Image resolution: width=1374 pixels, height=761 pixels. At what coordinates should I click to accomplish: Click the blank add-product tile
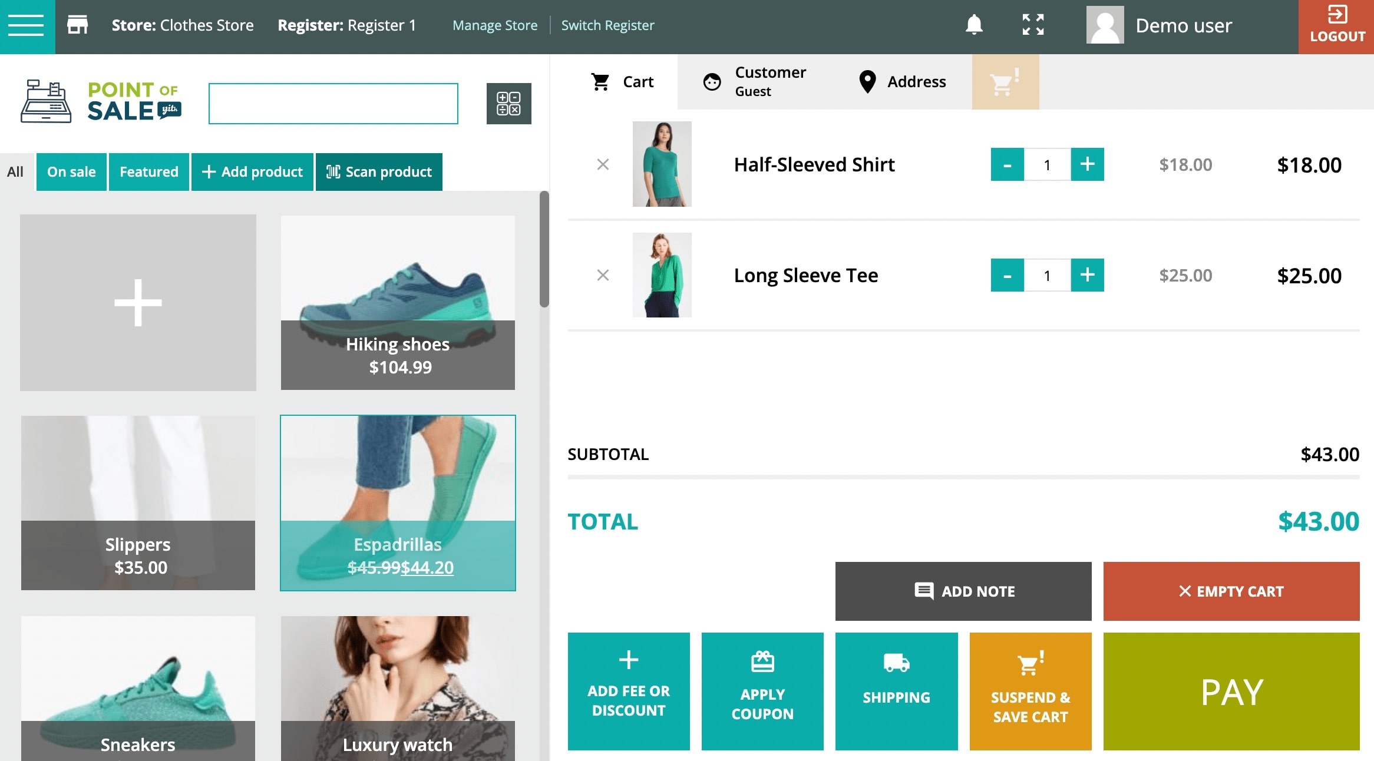coord(138,303)
